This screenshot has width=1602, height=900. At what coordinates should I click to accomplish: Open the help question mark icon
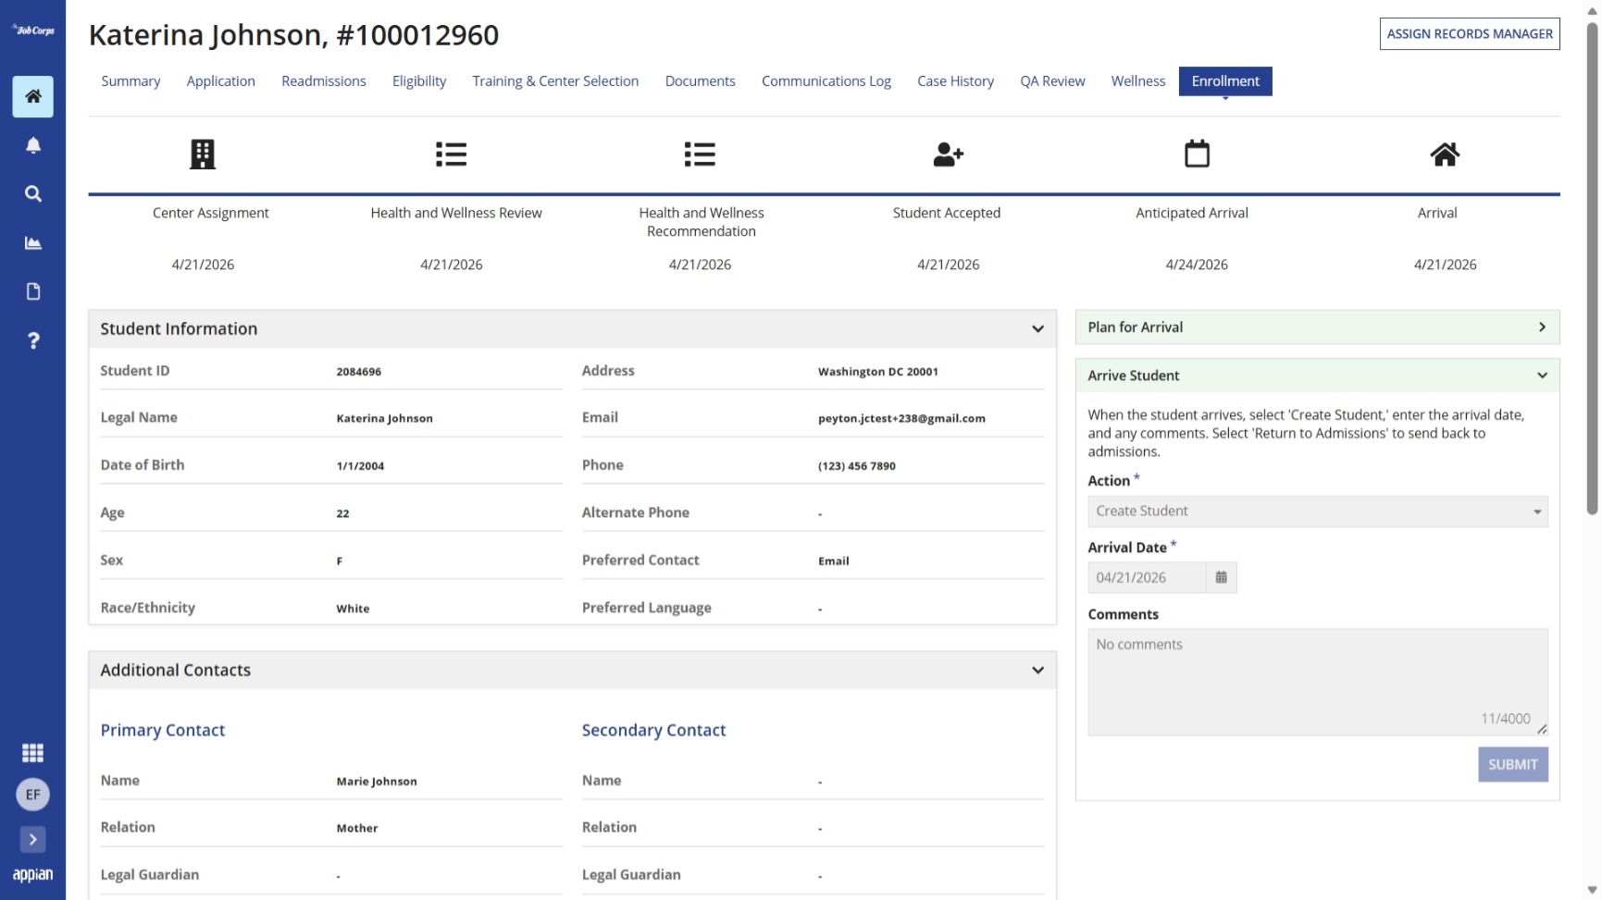click(x=32, y=340)
